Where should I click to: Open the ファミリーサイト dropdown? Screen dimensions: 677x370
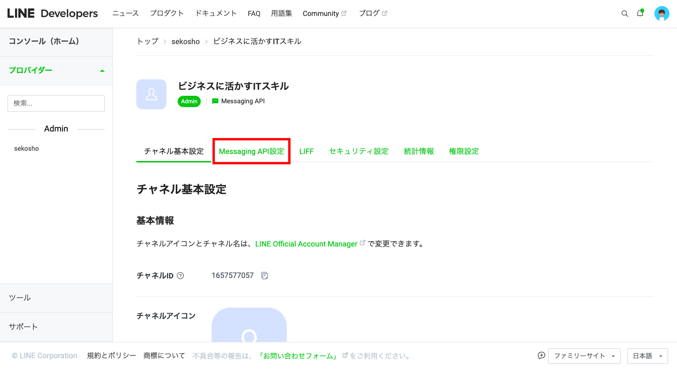click(x=584, y=356)
